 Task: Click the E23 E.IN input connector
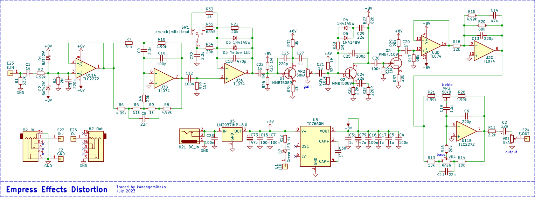11,73
